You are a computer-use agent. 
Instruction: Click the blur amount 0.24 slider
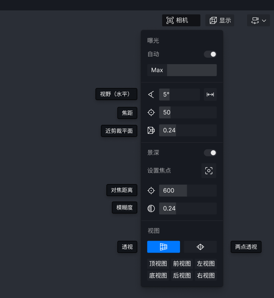(188, 208)
